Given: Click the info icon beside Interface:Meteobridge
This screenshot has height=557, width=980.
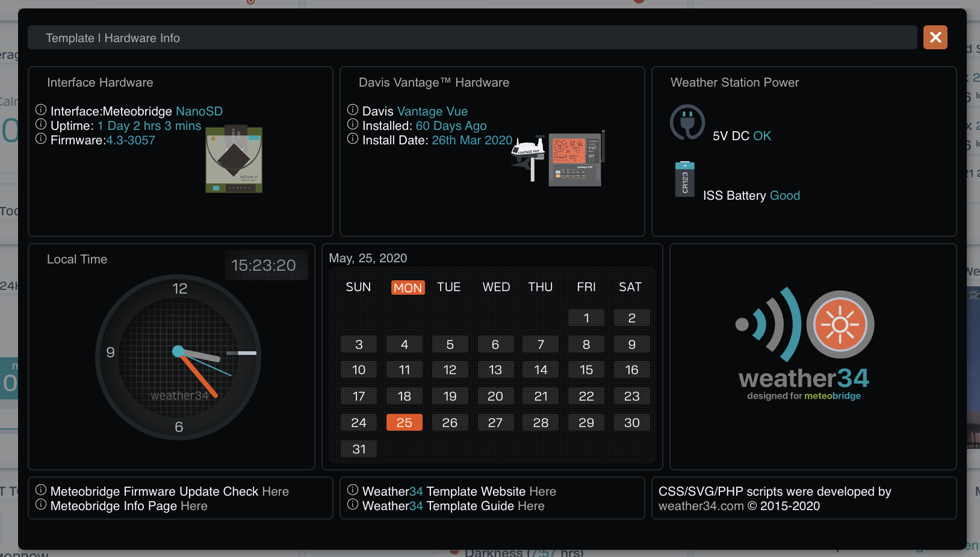Looking at the screenshot, I should coord(41,109).
